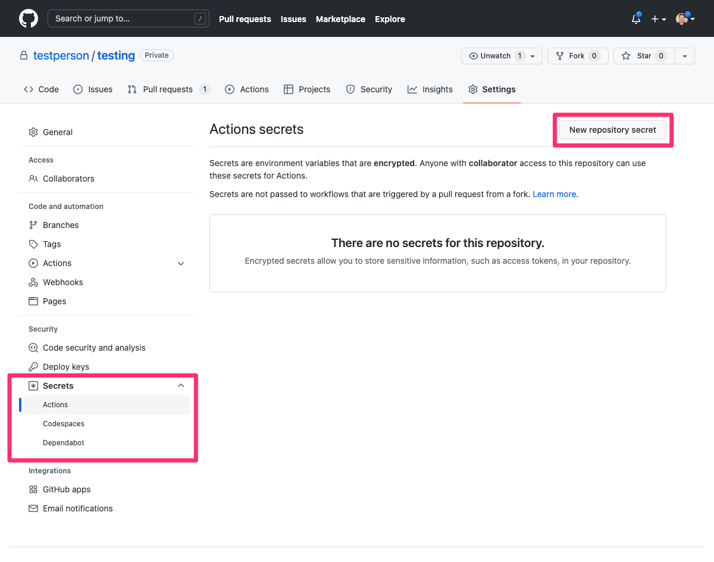Click the Pages sidebar icon
714x562 pixels.
33,301
